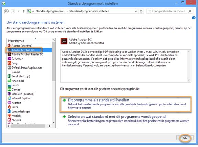198x147 pixels.
Task: Click the Adobe Acrobat Reader DC icon
Action: (9, 54)
